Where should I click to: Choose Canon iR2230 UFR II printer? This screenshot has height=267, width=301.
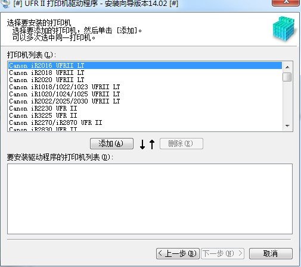point(145,108)
